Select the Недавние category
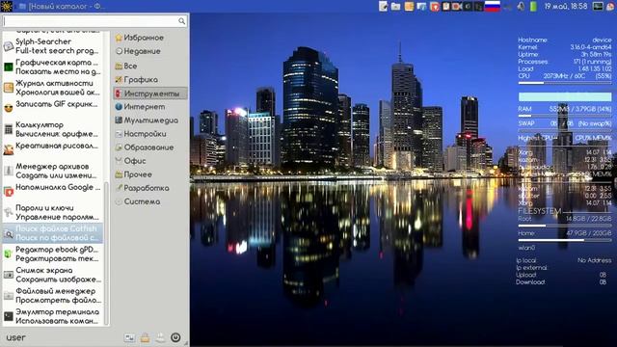Screen dimensions: 617x347 click(x=150, y=51)
